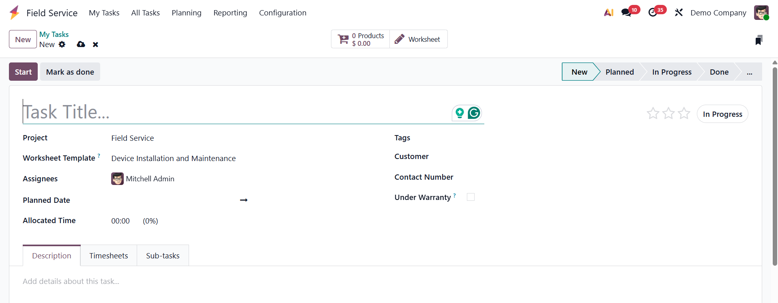Set priority with the third star
Screen dimensions: 778x303
point(684,113)
